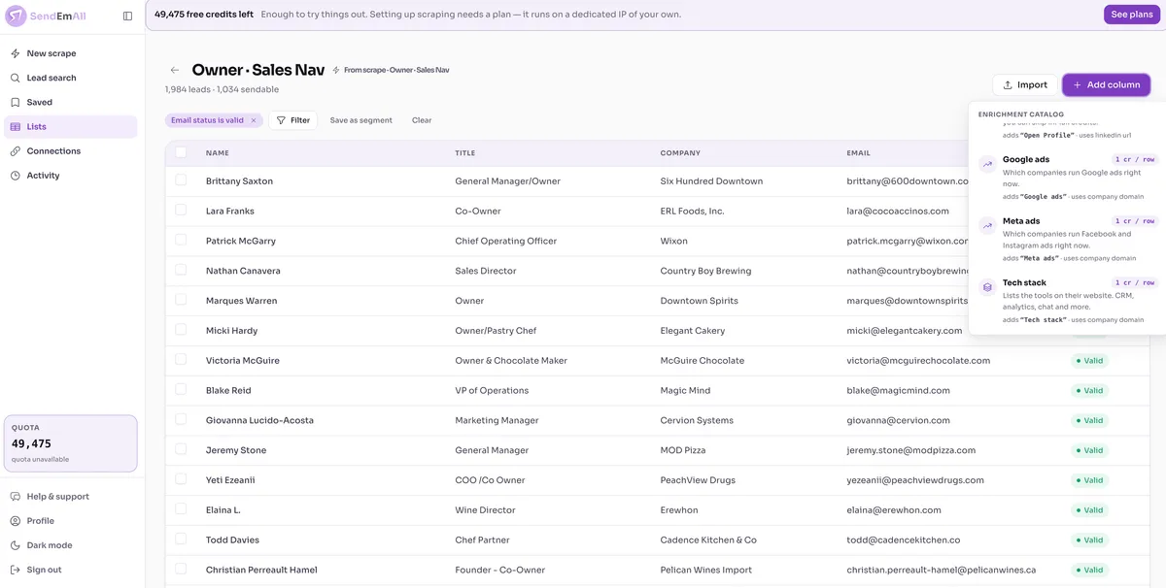1166x588 pixels.
Task: Click the name Jeremy Stone
Action: 236,450
